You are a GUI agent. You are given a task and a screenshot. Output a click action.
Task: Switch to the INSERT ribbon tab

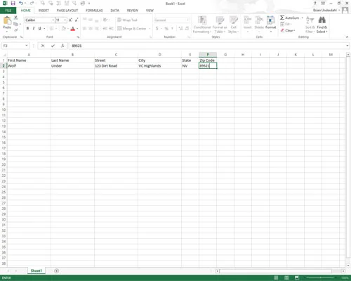click(44, 11)
